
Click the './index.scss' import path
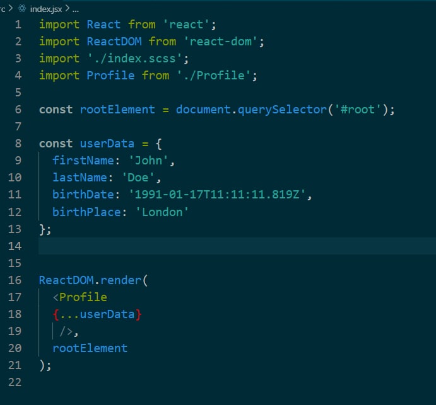click(x=135, y=59)
